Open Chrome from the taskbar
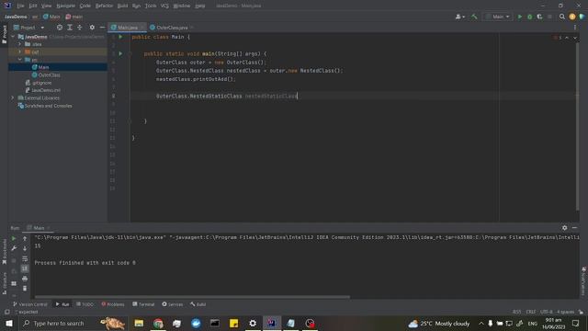Viewport: 588px width, 331px height. [158, 323]
